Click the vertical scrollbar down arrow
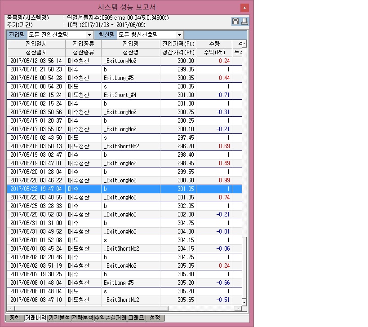 coord(244,302)
